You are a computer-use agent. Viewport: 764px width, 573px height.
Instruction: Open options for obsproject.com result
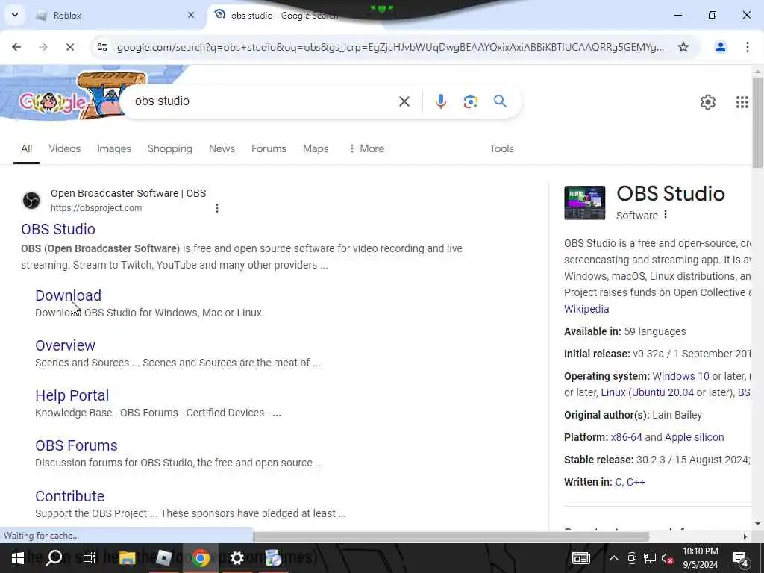tap(217, 209)
